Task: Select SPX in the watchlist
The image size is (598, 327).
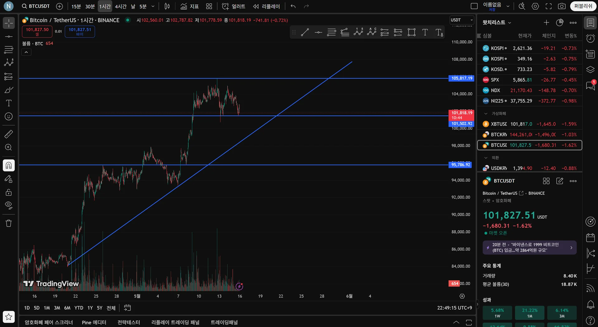Action: 530,80
